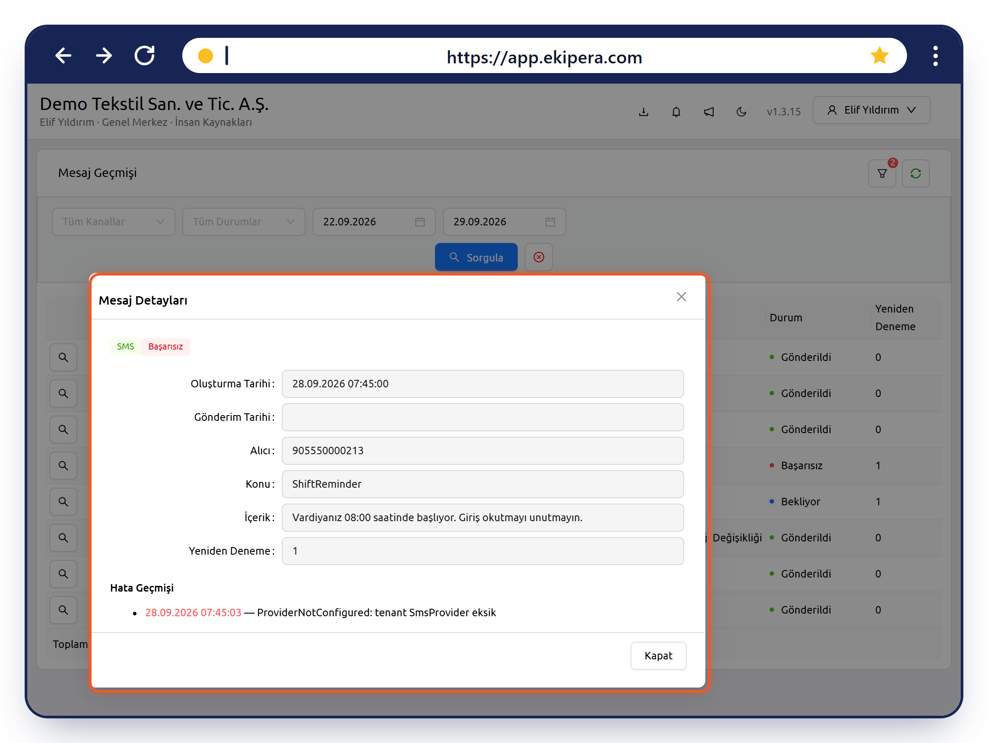Close the Mesaj Detayları dialog with X

(x=681, y=297)
